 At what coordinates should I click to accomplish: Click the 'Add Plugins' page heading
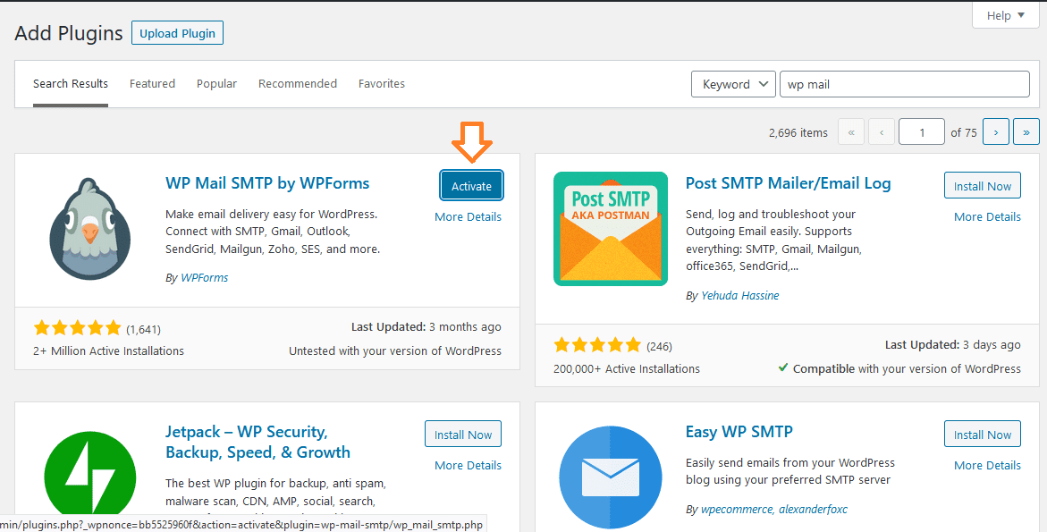(69, 33)
